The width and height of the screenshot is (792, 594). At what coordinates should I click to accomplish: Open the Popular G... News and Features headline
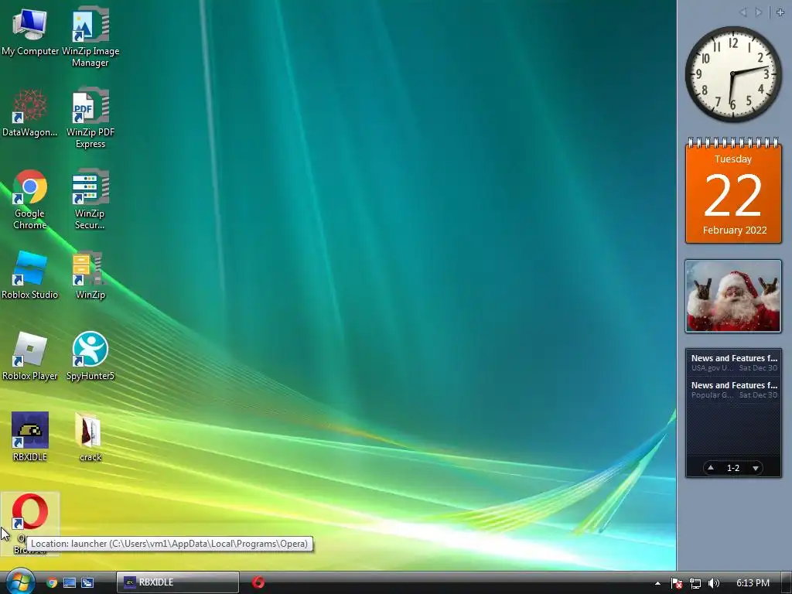pyautogui.click(x=733, y=390)
